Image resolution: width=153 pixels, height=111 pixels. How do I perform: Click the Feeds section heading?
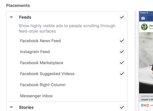pyautogui.click(x=25, y=17)
